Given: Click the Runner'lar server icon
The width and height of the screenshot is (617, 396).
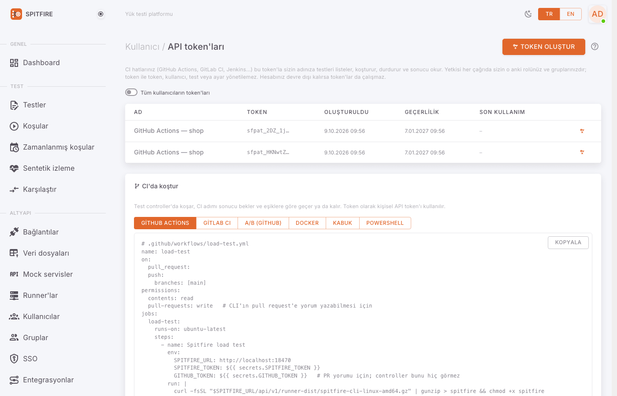Looking at the screenshot, I should [x=14, y=295].
